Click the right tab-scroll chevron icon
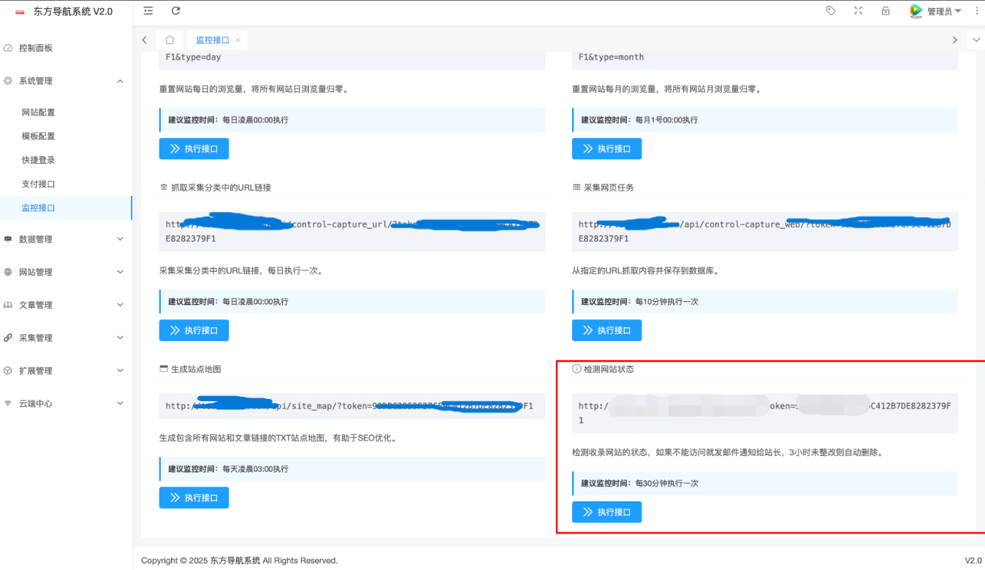 coord(955,40)
